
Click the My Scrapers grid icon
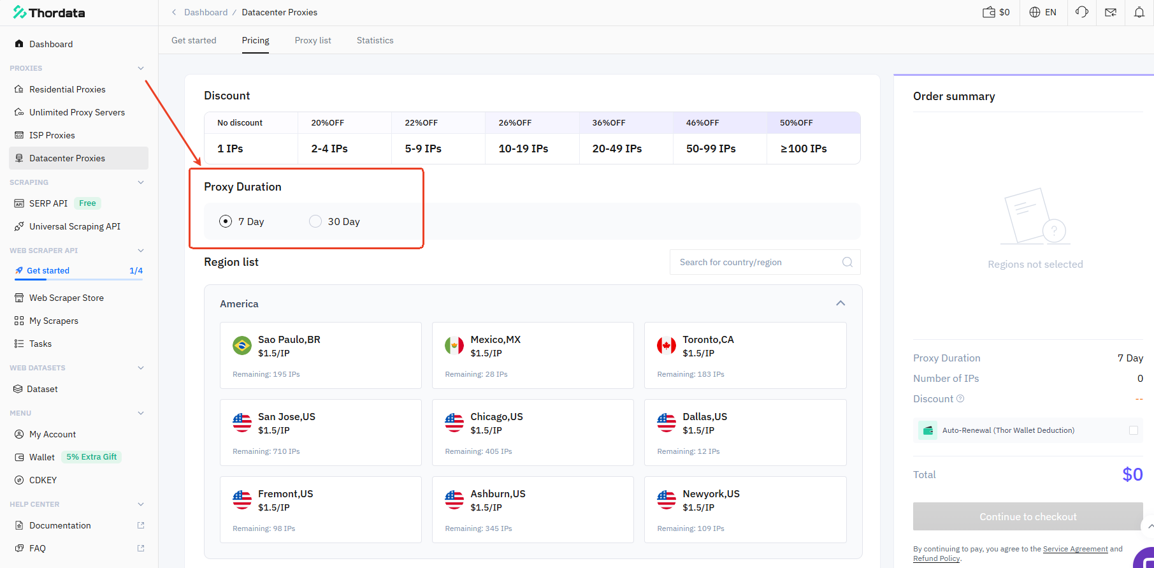(19, 321)
